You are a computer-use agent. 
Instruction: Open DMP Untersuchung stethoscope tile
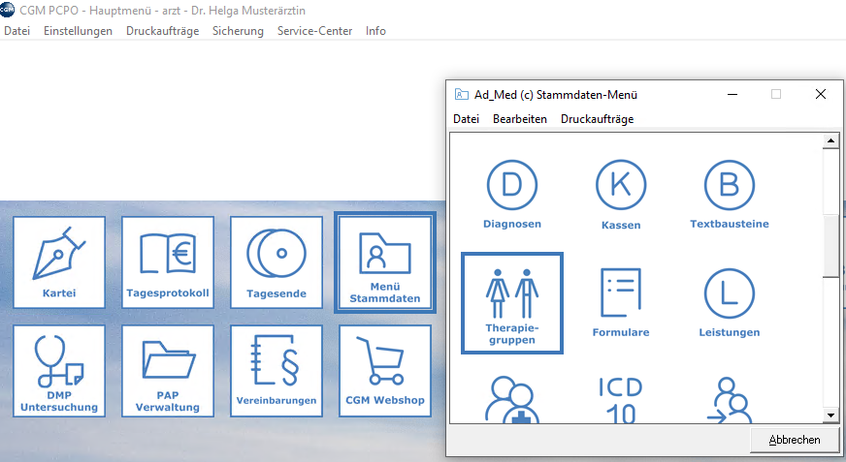click(x=59, y=370)
